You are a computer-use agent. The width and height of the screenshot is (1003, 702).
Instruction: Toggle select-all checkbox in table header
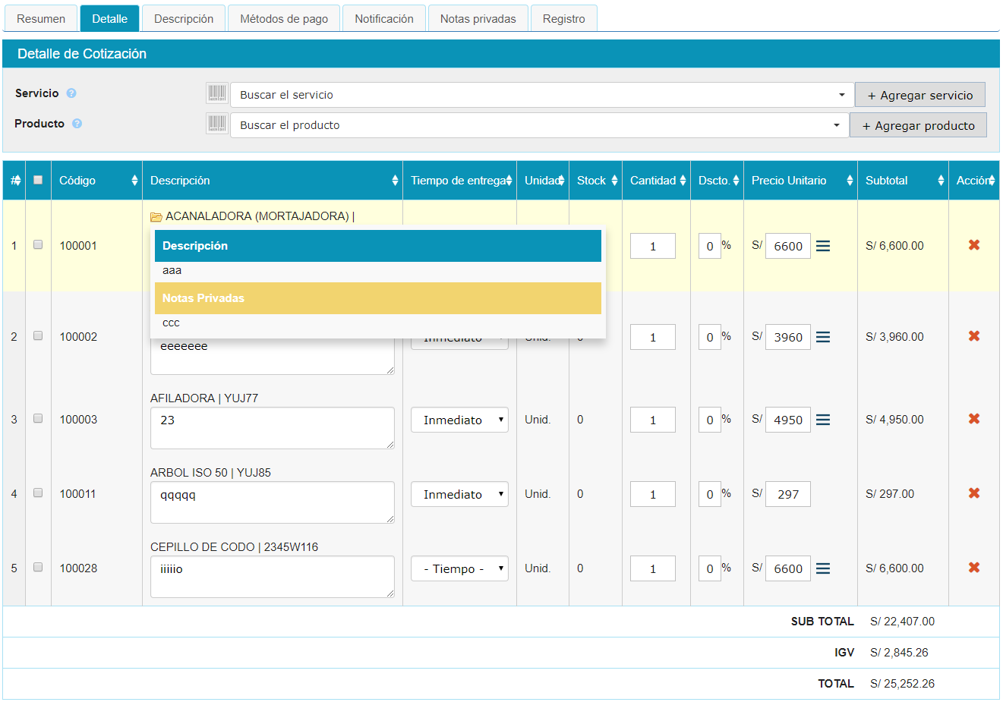point(38,181)
